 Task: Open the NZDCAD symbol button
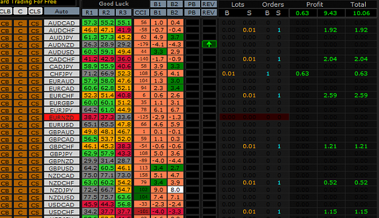(62, 176)
